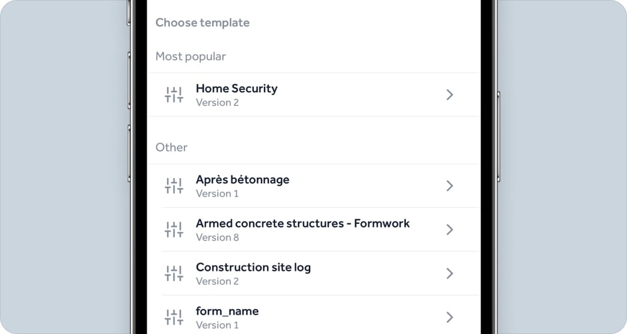Click the sliders icon beside Construction site log
The width and height of the screenshot is (627, 334).
[x=174, y=273]
